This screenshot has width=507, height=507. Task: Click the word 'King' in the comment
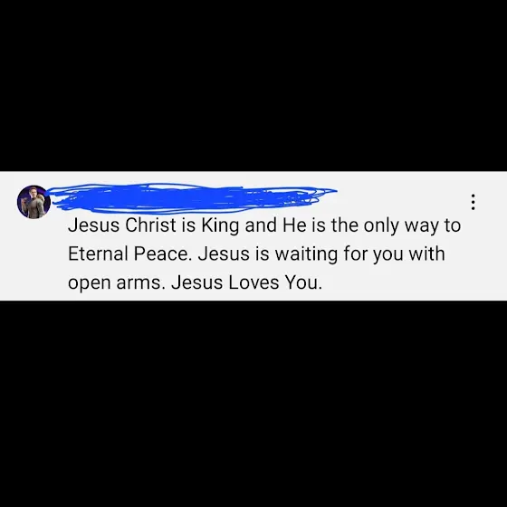point(220,225)
